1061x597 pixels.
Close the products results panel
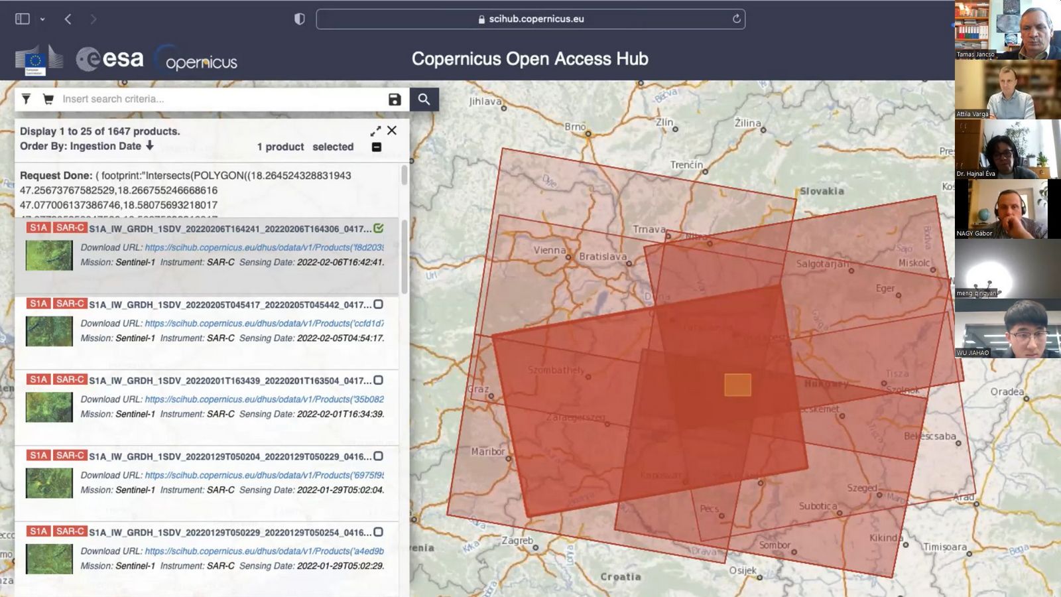[392, 131]
